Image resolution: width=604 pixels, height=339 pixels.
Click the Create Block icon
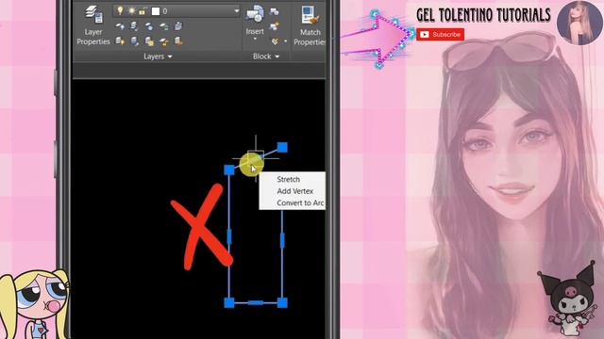(275, 11)
